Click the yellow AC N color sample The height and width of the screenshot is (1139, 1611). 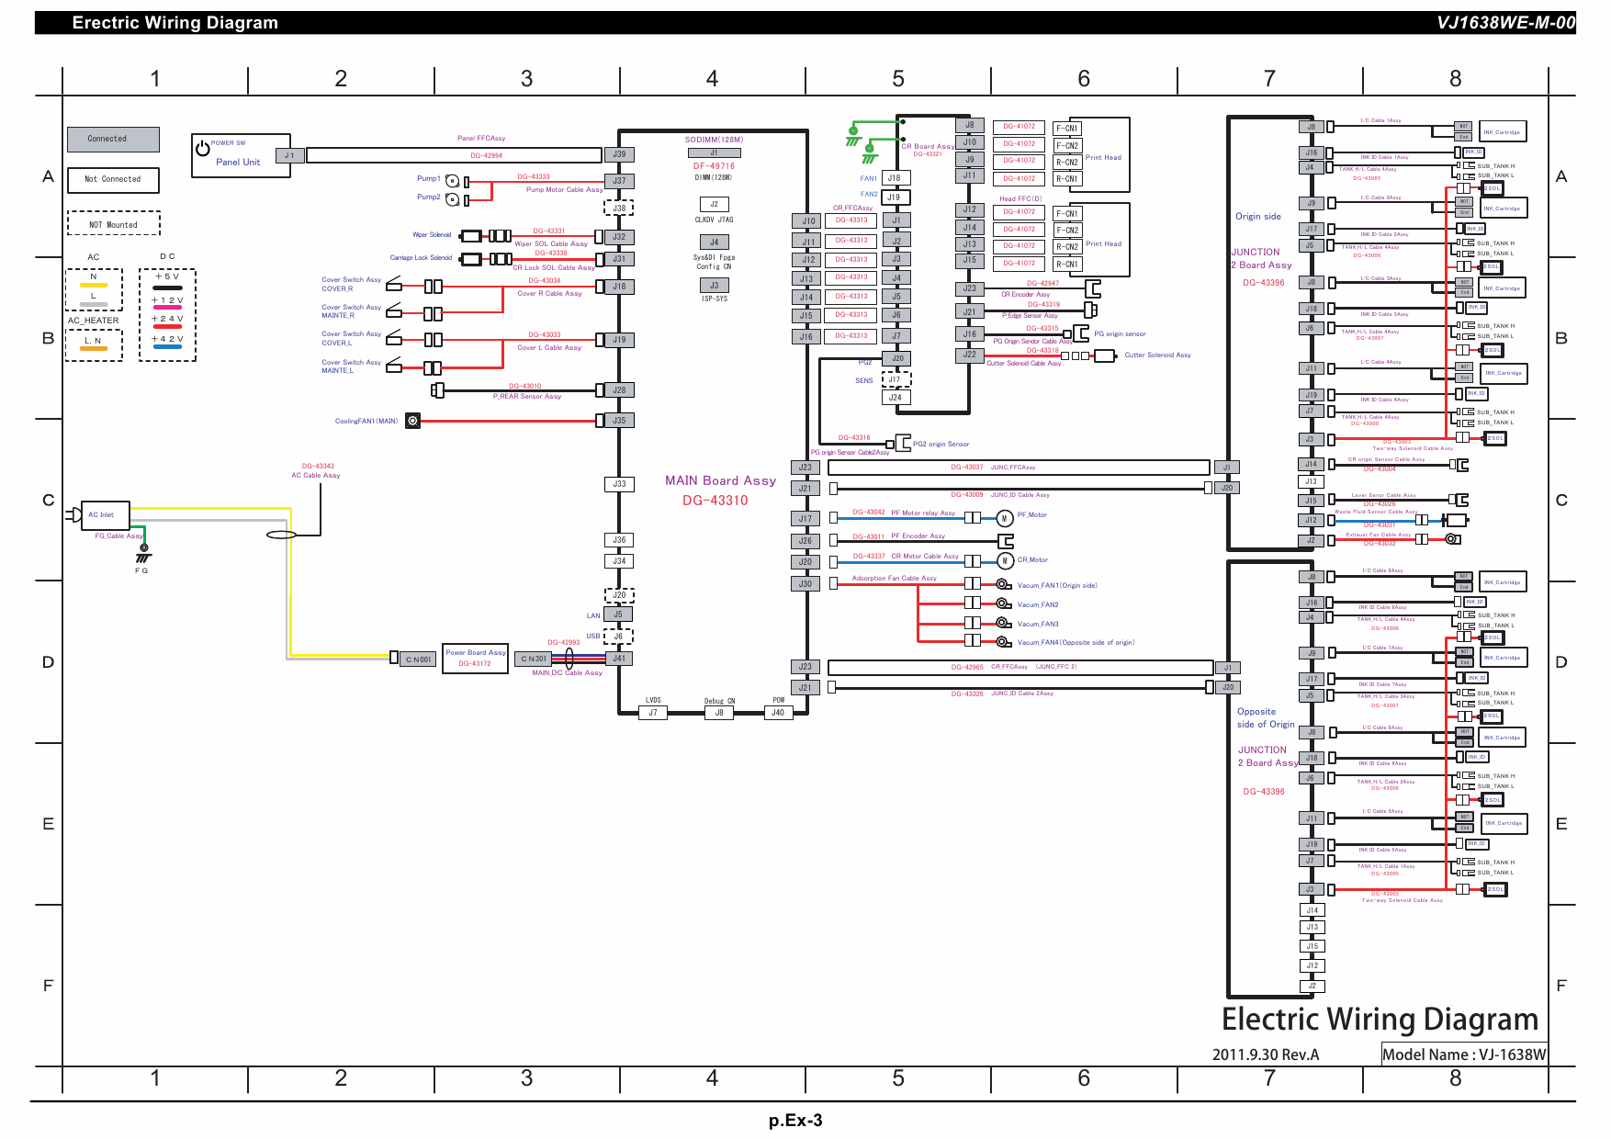point(93,286)
